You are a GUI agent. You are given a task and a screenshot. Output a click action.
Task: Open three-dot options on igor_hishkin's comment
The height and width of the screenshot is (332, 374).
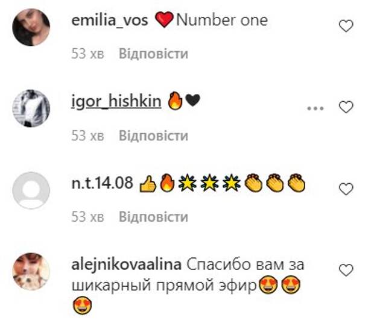pyautogui.click(x=315, y=108)
